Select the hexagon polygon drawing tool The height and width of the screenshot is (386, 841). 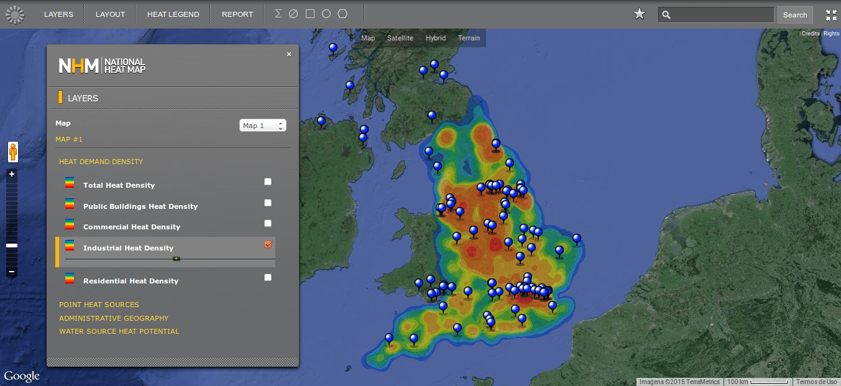pyautogui.click(x=342, y=14)
